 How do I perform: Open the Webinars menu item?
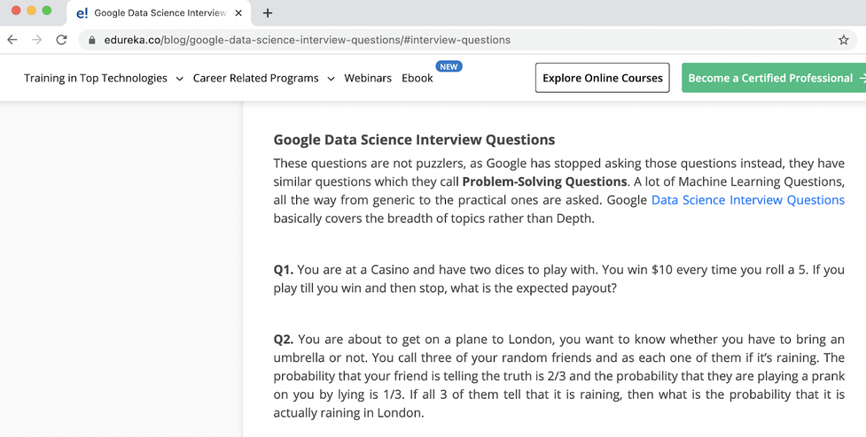(x=368, y=78)
